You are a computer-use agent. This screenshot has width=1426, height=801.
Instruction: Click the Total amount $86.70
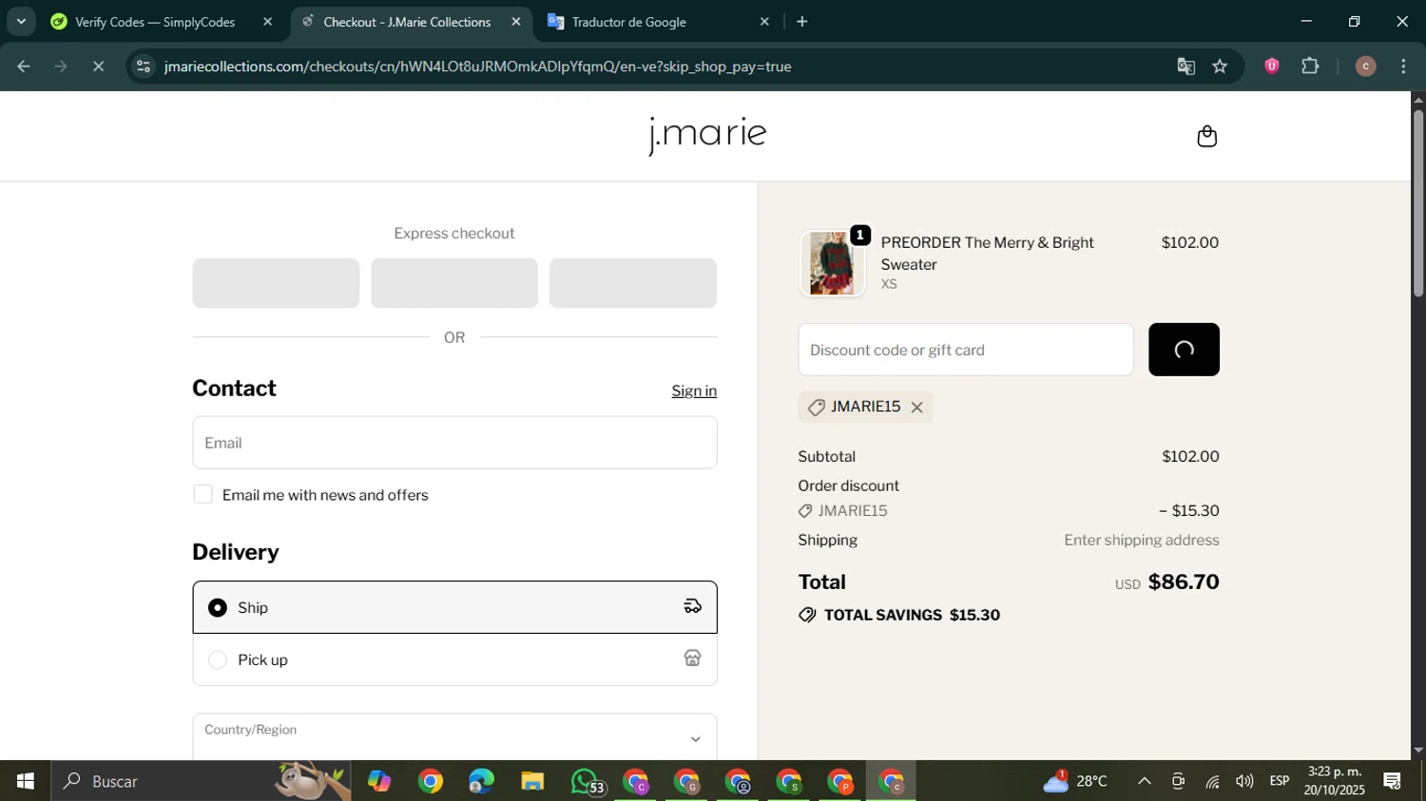1184,582
